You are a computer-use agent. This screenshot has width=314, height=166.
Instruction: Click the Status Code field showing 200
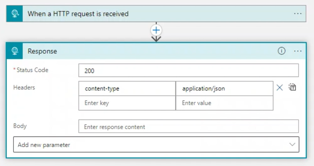pos(188,70)
